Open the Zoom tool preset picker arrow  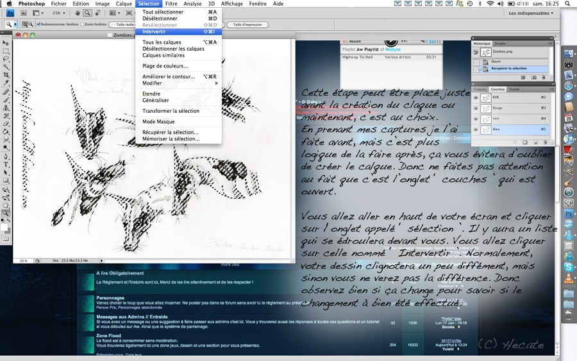coord(15,24)
